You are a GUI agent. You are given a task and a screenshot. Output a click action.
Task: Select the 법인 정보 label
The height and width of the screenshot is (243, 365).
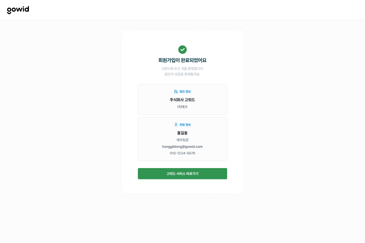185,91
